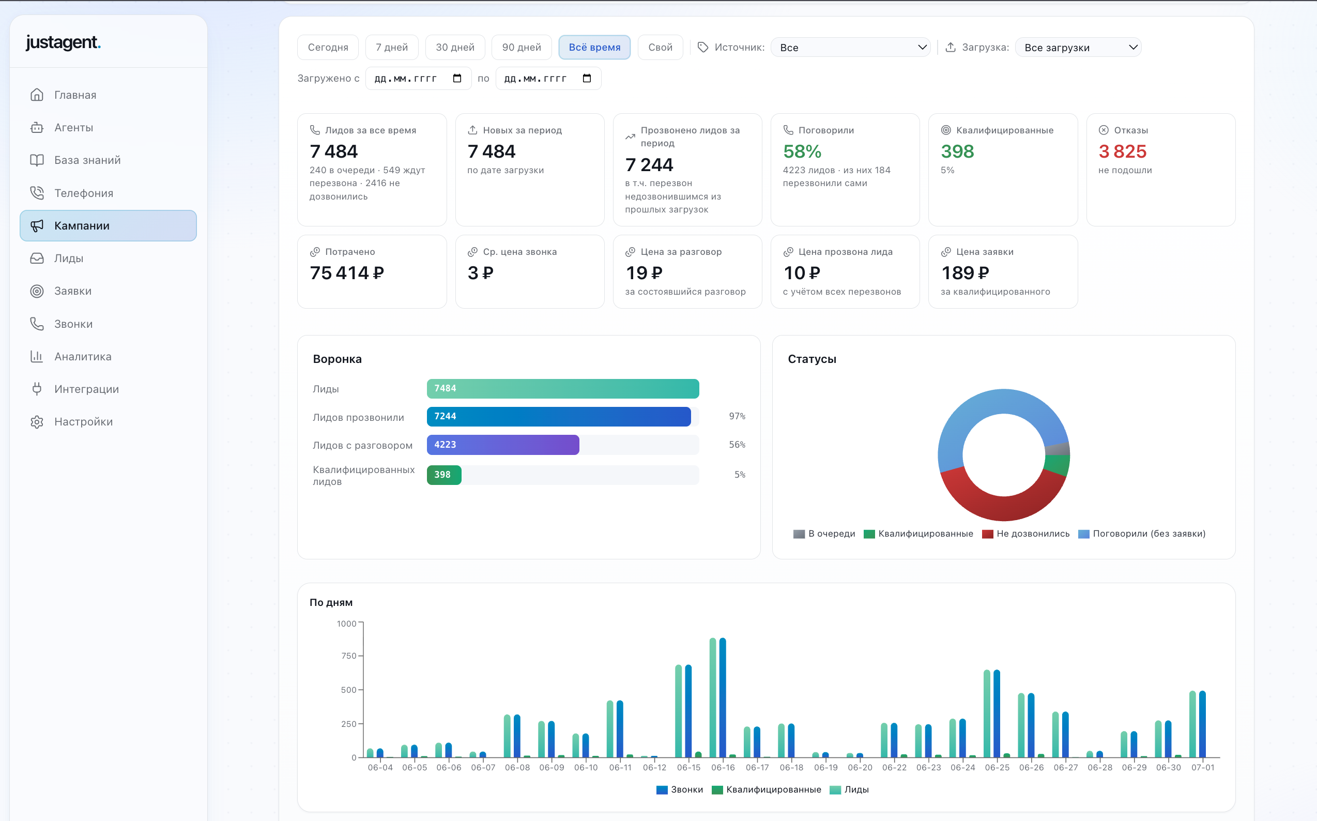Click the cross-circle icon on Отказы card
1317x821 pixels.
[x=1104, y=130]
